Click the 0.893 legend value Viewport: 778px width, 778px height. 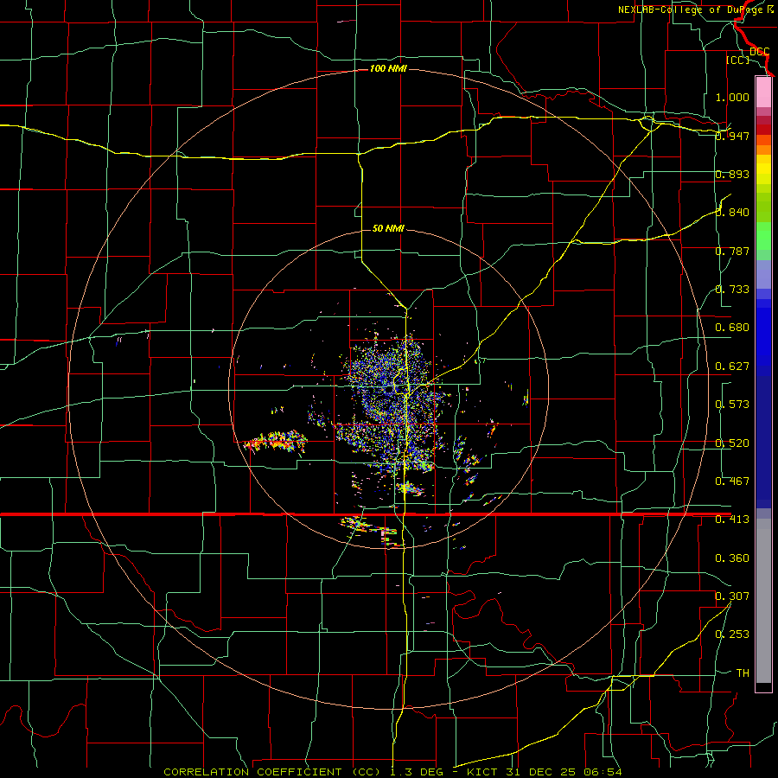point(732,174)
